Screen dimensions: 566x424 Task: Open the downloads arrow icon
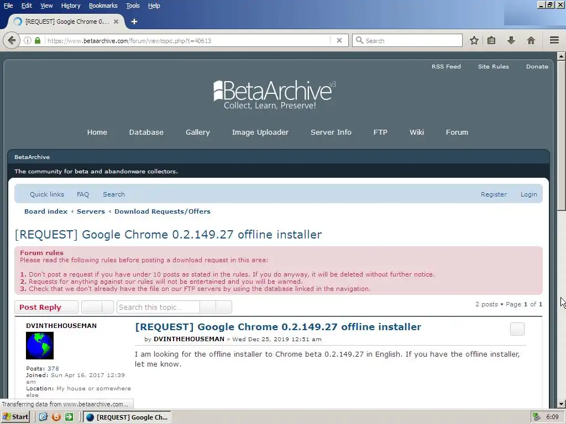tap(511, 40)
